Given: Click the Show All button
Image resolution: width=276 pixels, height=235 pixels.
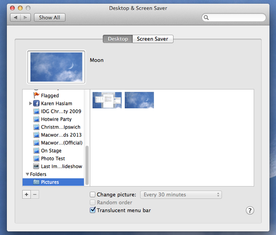Looking at the screenshot, I should [49, 18].
